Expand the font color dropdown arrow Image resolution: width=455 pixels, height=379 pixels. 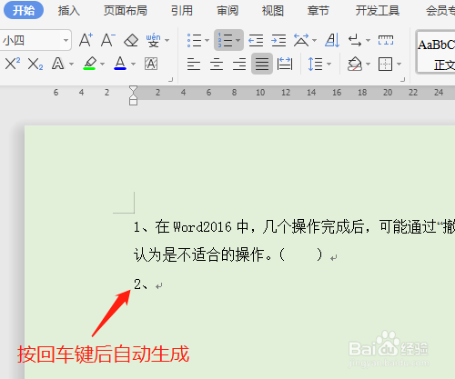133,64
